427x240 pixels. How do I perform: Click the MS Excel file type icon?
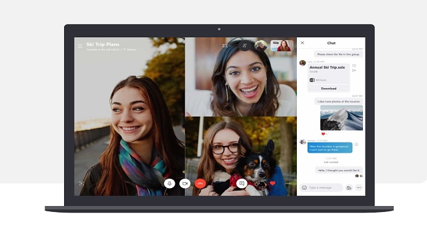[x=312, y=80]
